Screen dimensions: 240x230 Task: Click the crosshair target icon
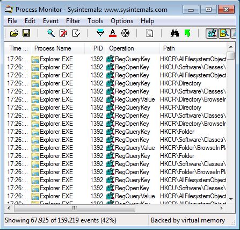coord(125,33)
